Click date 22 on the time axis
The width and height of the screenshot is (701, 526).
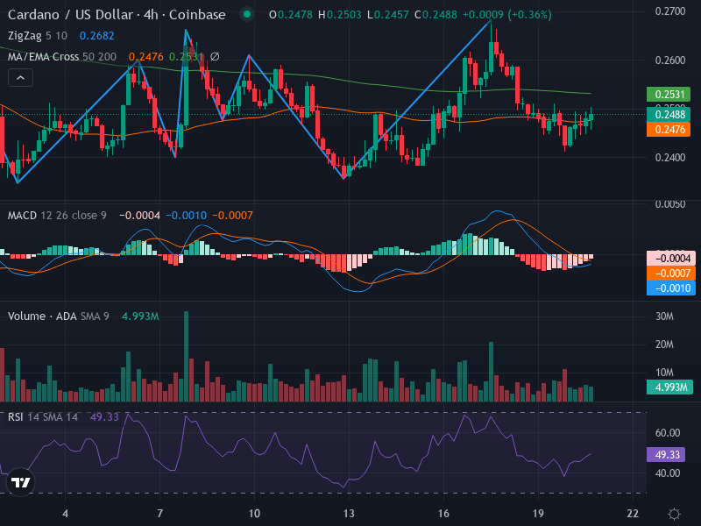point(633,514)
